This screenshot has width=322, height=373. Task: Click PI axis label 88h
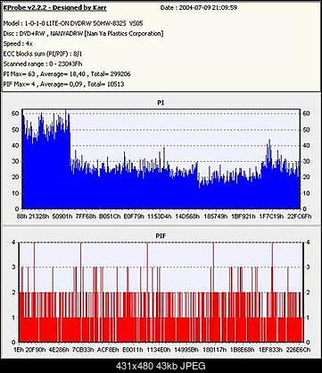22,216
